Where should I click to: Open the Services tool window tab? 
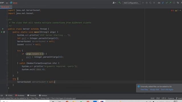(x=43, y=95)
